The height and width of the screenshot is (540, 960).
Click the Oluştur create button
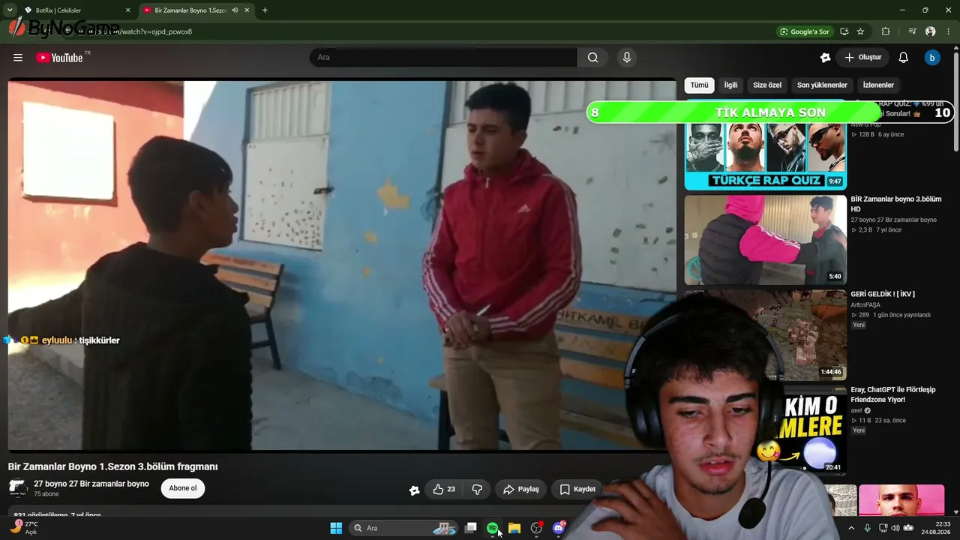862,58
